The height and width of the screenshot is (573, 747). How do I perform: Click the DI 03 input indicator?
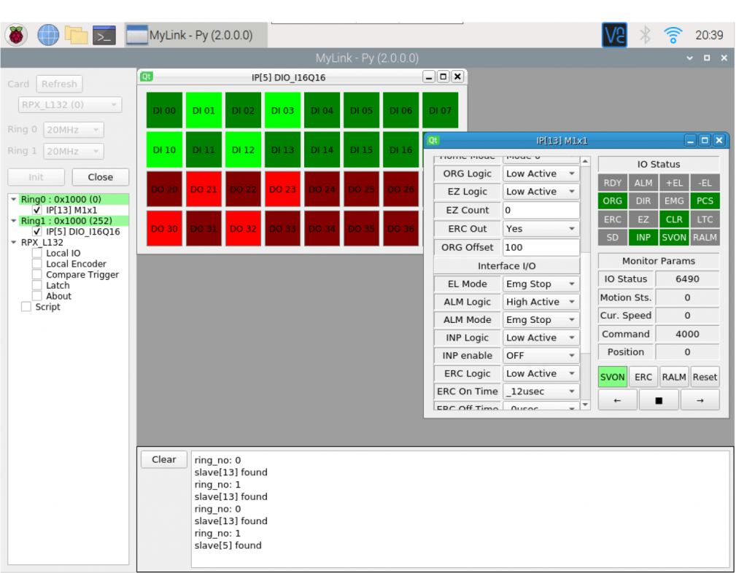(282, 110)
